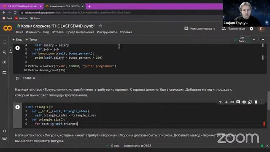This screenshot has width=270, height=152.
Task: Add a comment to the Triangle cell
Action: tap(238, 102)
